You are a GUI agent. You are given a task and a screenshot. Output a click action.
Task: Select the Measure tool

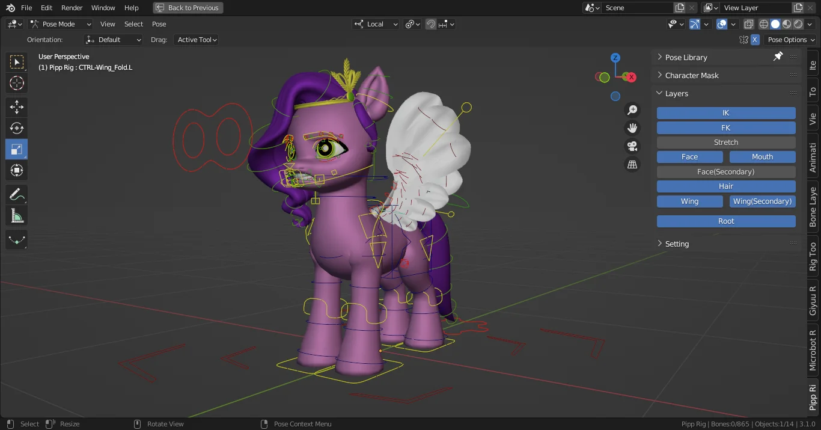[x=16, y=215]
